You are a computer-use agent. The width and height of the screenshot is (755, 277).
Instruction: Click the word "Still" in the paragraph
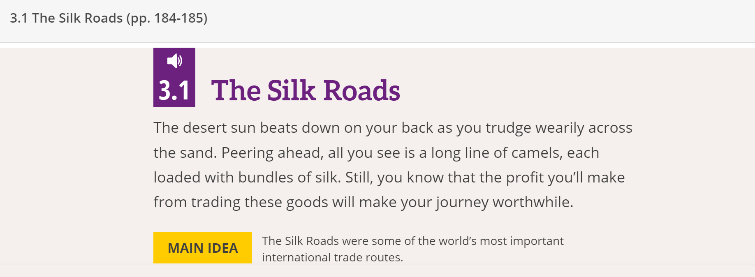coord(358,178)
